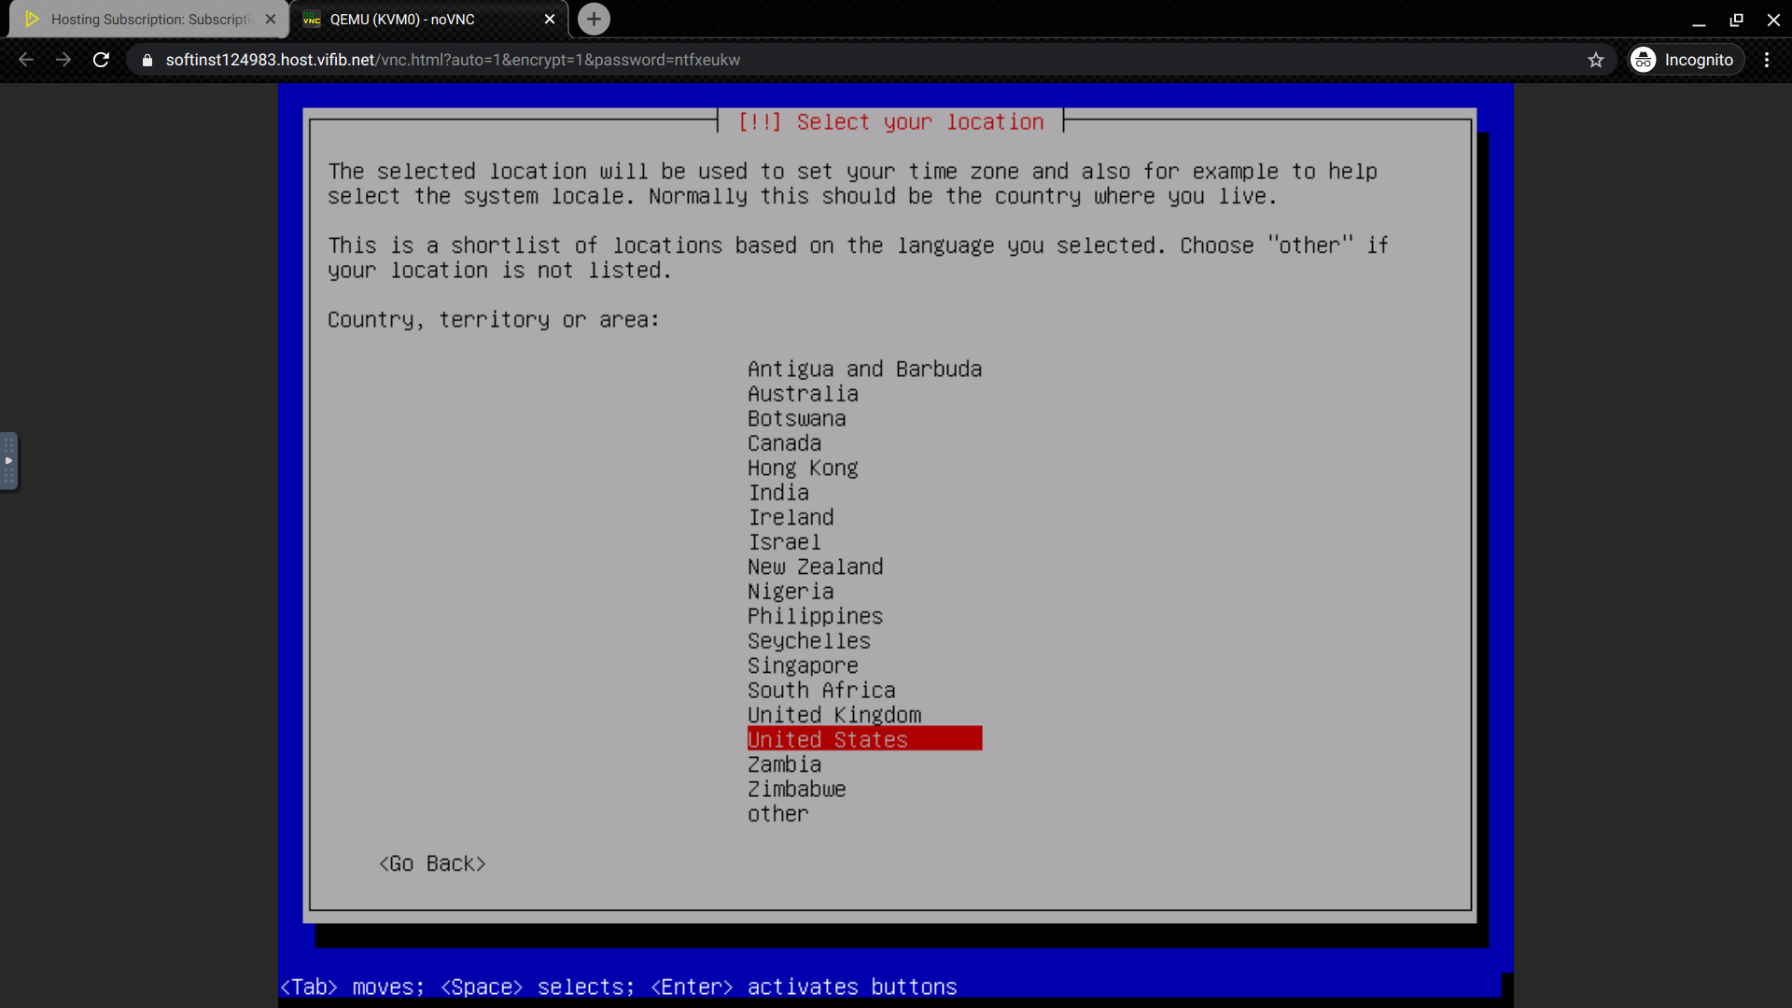
Task: View site info via the lock icon
Action: pos(147,60)
